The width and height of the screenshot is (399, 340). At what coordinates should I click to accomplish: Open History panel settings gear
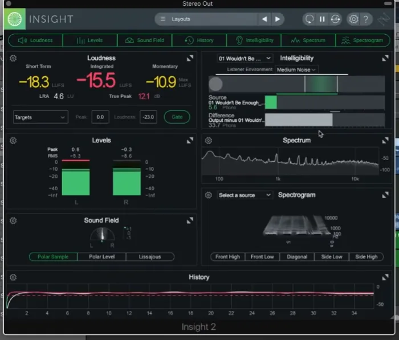tap(13, 277)
